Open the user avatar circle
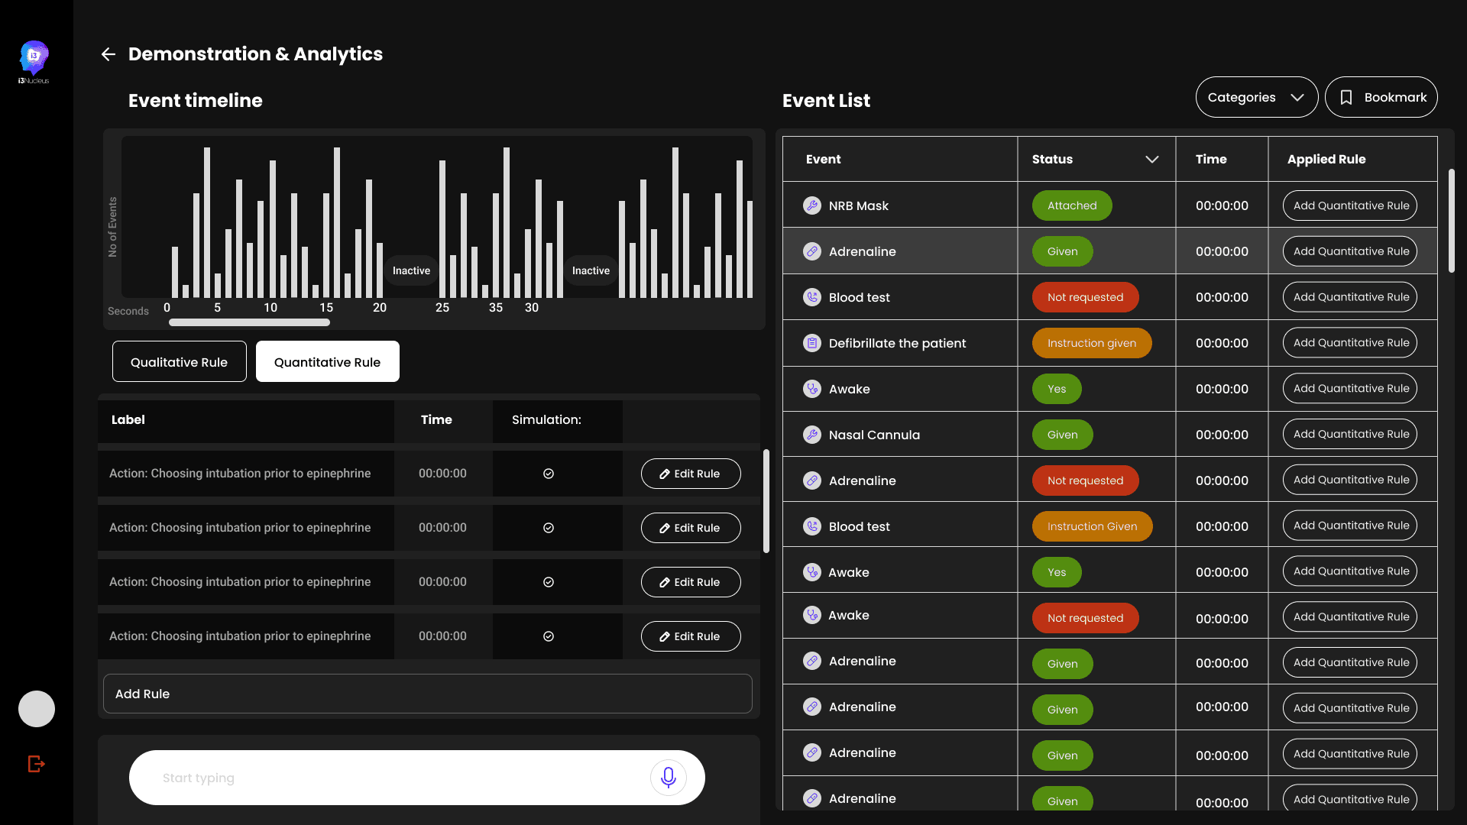 click(x=37, y=709)
